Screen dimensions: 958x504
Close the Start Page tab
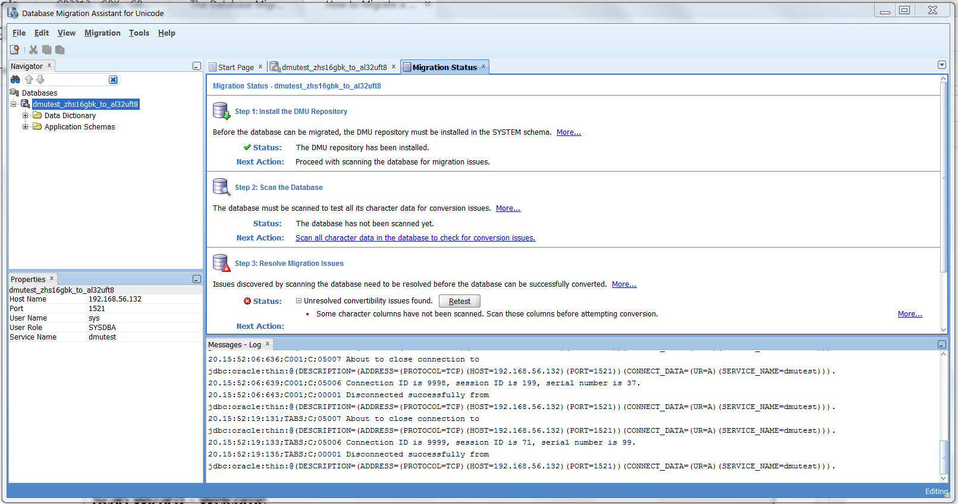click(x=260, y=66)
